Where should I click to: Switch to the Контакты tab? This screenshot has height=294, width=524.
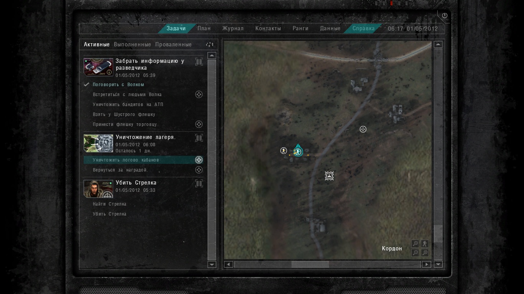(268, 28)
